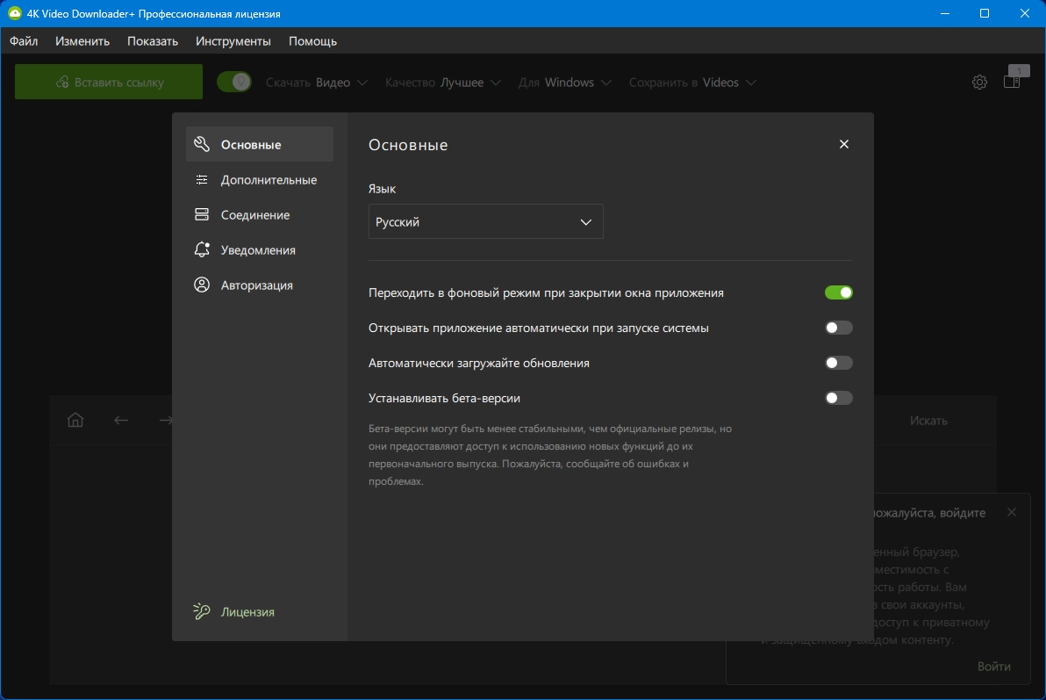This screenshot has width=1046, height=700.
Task: Click the key icon beside Лицензия
Action: 202,611
